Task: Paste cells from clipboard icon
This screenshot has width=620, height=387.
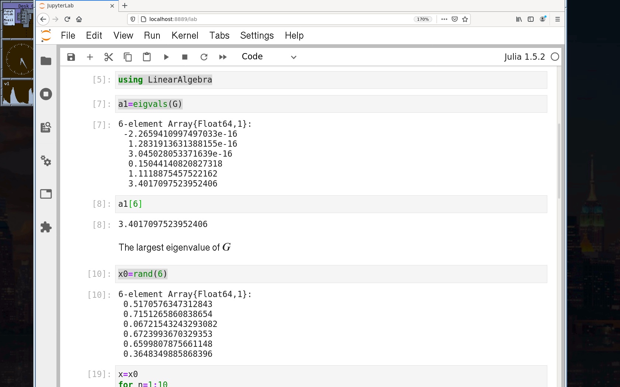Action: (x=147, y=57)
